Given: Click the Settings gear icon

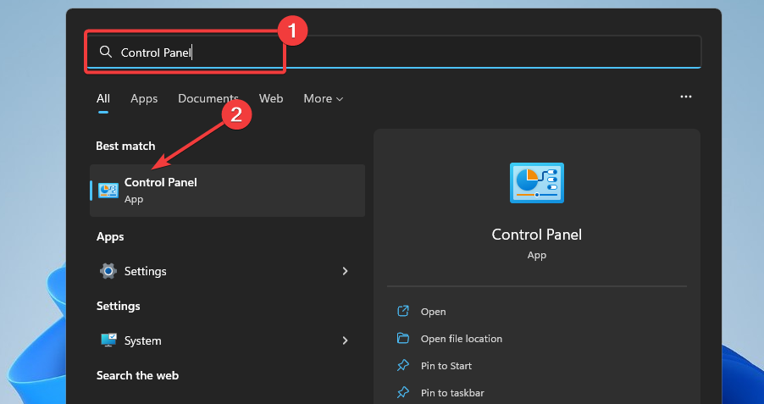Looking at the screenshot, I should click(x=108, y=271).
